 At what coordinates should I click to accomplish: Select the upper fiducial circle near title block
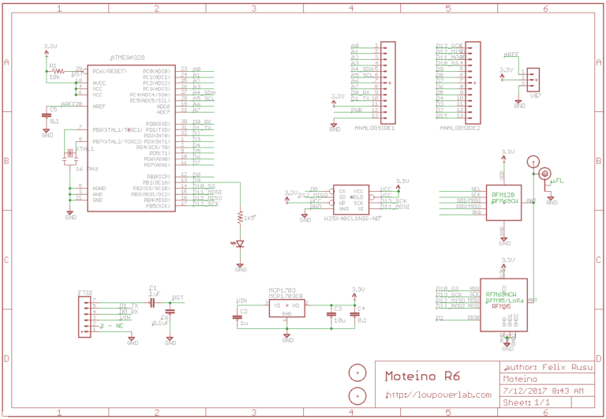tap(357, 373)
